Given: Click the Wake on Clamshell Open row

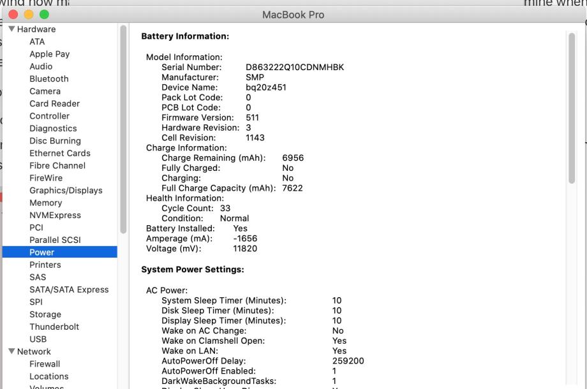Looking at the screenshot, I should [x=254, y=341].
